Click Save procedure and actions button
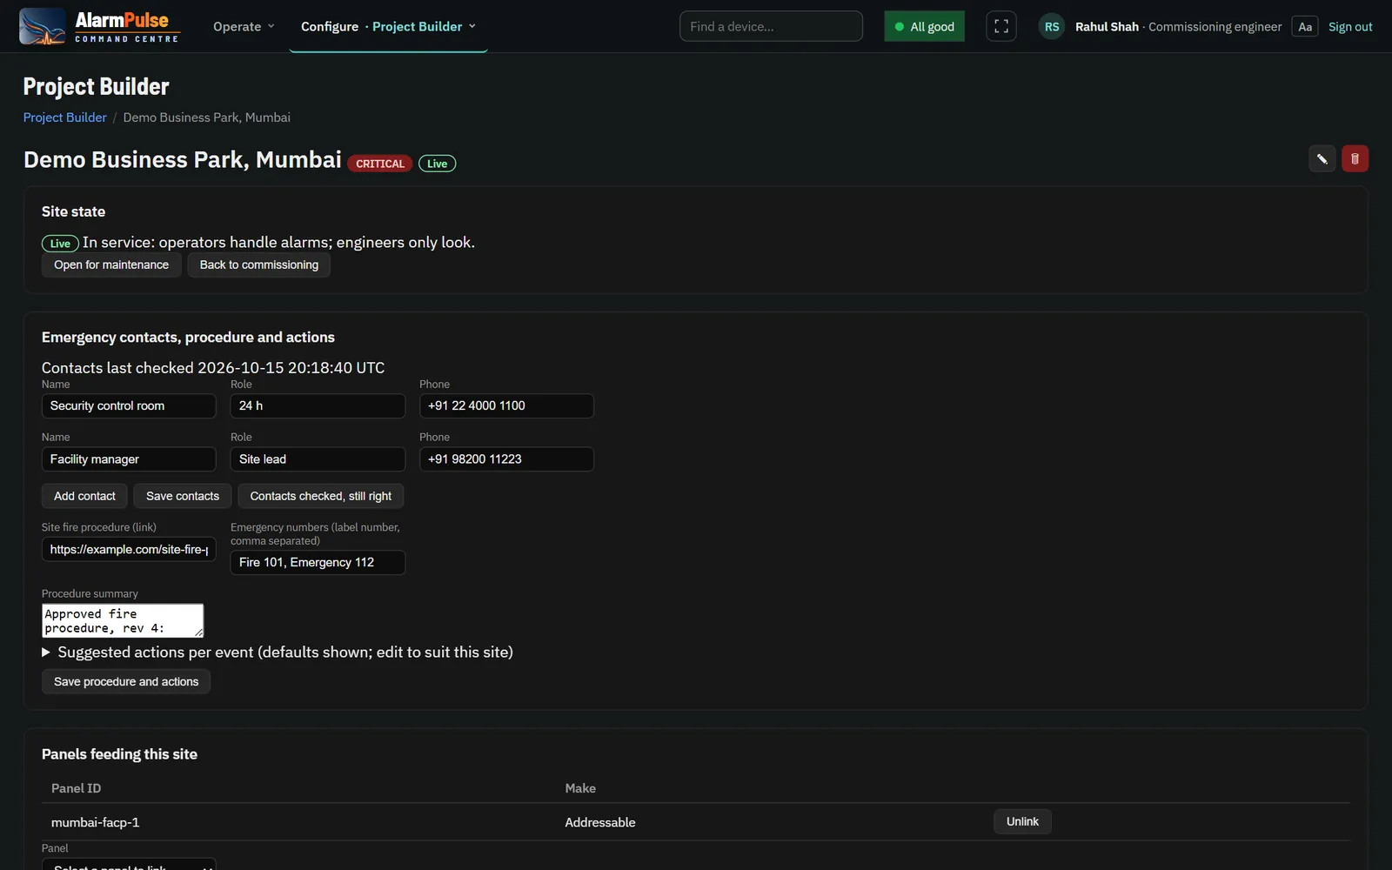 [x=126, y=681]
